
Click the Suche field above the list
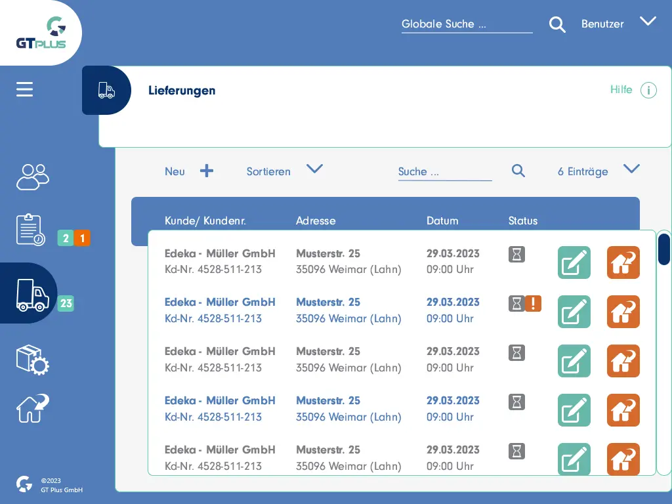click(x=444, y=172)
